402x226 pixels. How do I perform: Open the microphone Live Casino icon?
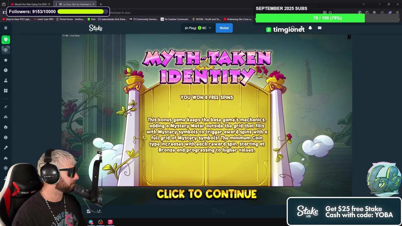pos(6,148)
